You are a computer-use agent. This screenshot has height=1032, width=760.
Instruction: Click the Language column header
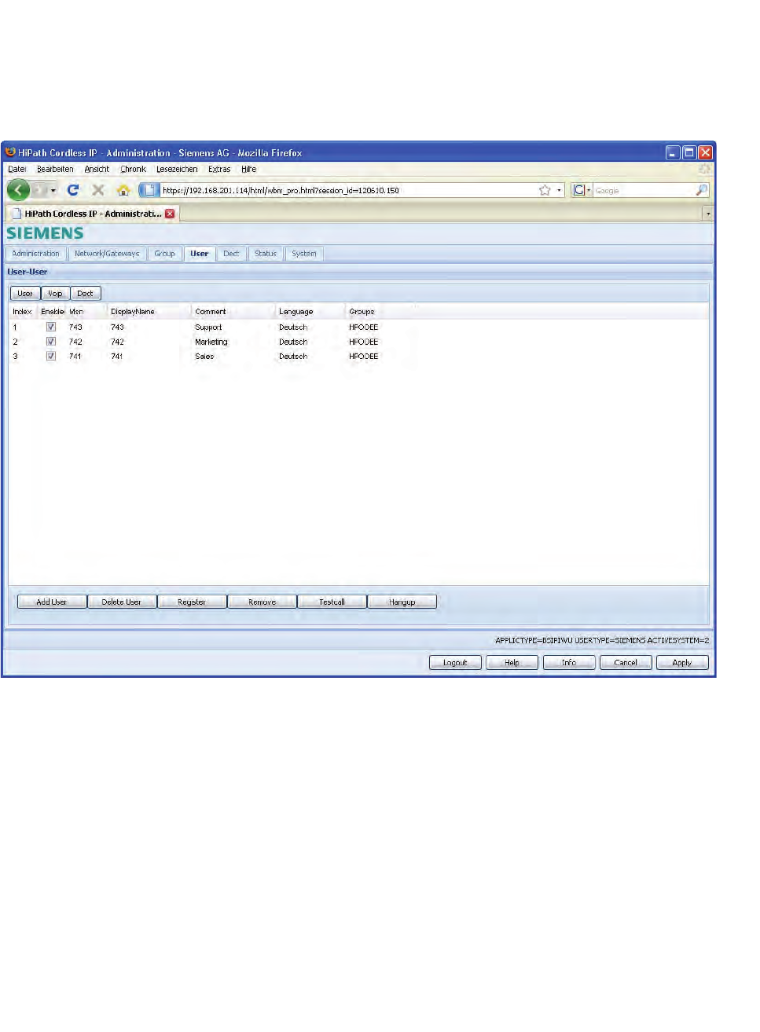point(296,312)
